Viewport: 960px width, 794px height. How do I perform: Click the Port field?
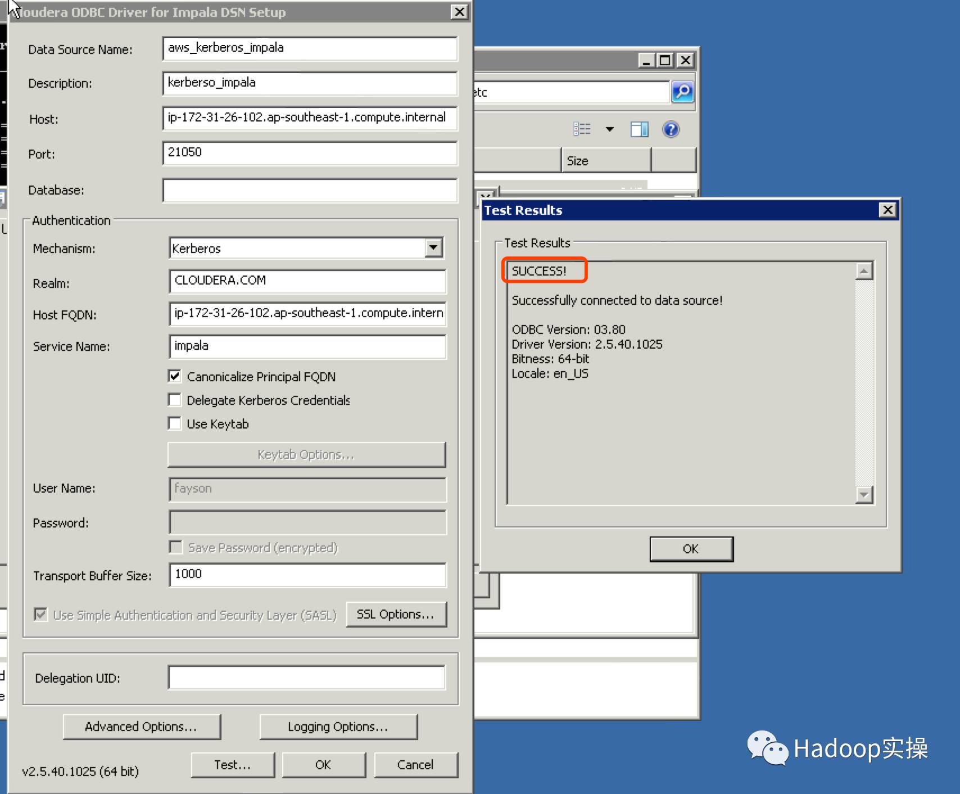tap(310, 153)
